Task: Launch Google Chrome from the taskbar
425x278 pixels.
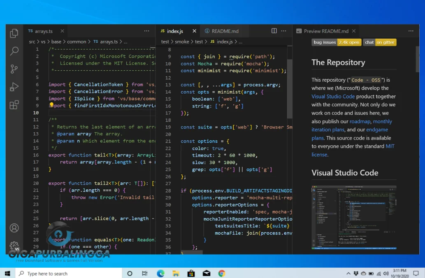Action: (x=222, y=273)
